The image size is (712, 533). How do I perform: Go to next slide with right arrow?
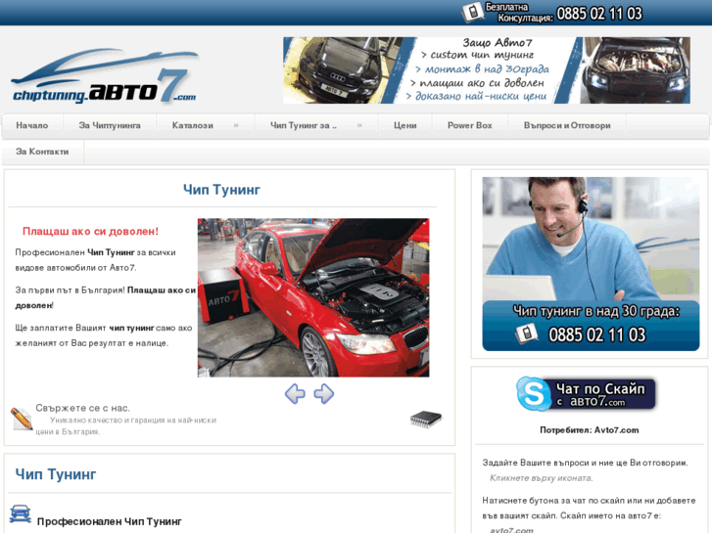point(324,394)
